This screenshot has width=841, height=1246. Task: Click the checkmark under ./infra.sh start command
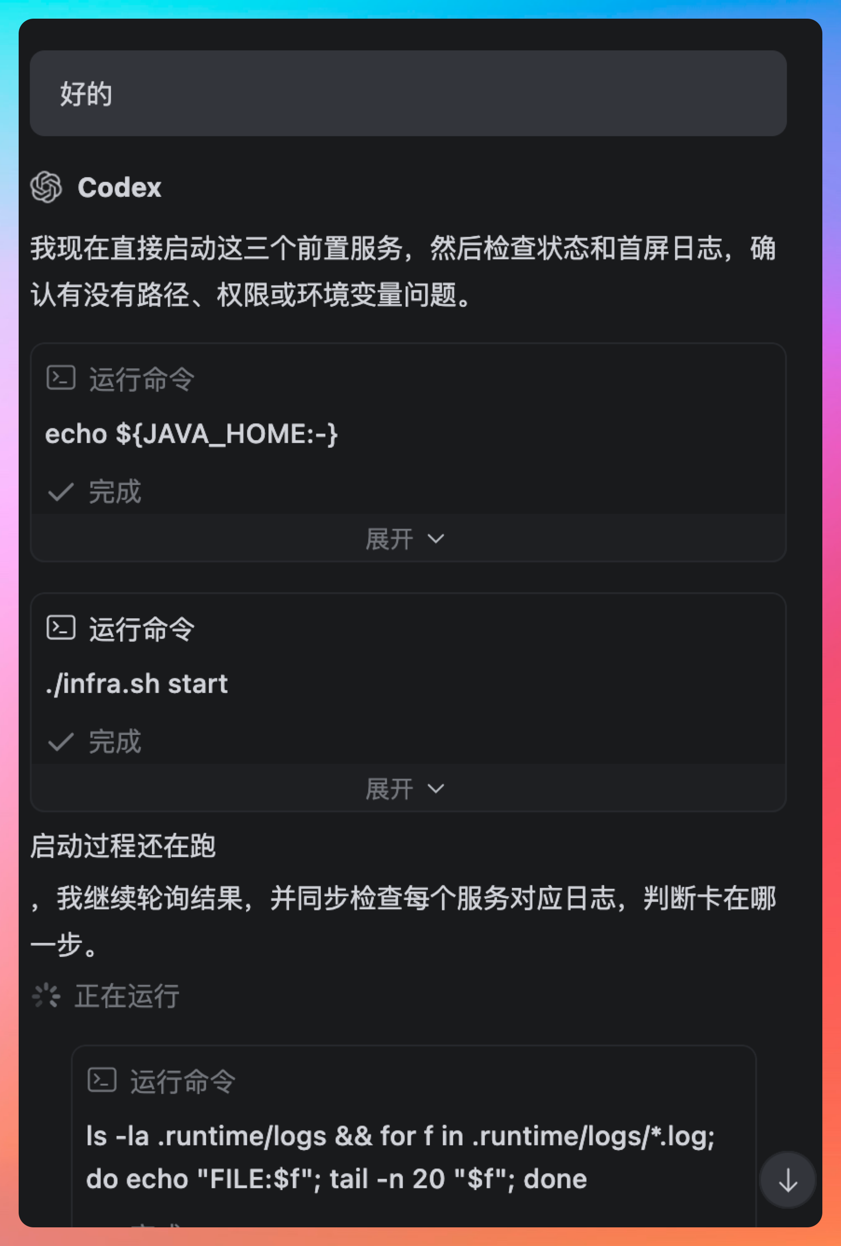pos(61,741)
